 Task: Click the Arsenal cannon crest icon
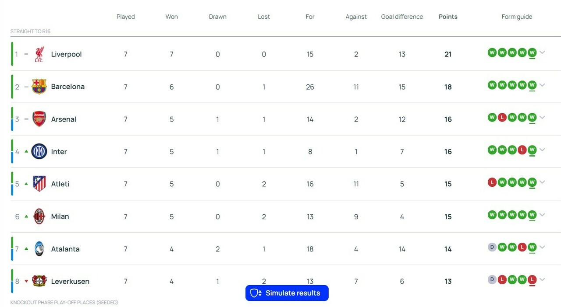(x=39, y=119)
